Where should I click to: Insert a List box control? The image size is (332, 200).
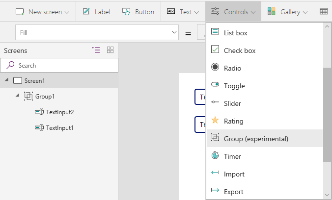[x=235, y=33]
